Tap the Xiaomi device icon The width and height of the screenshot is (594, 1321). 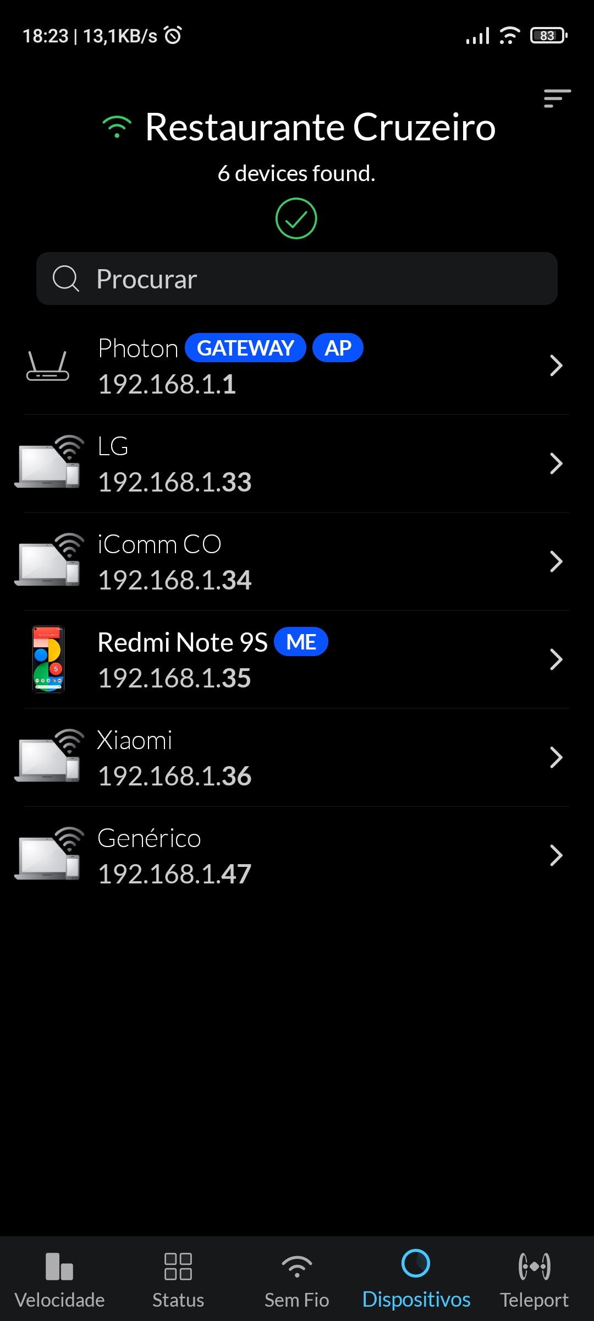click(48, 756)
